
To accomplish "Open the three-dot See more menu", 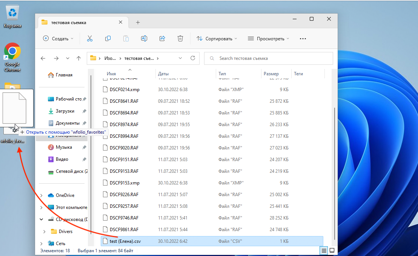I will (x=303, y=38).
